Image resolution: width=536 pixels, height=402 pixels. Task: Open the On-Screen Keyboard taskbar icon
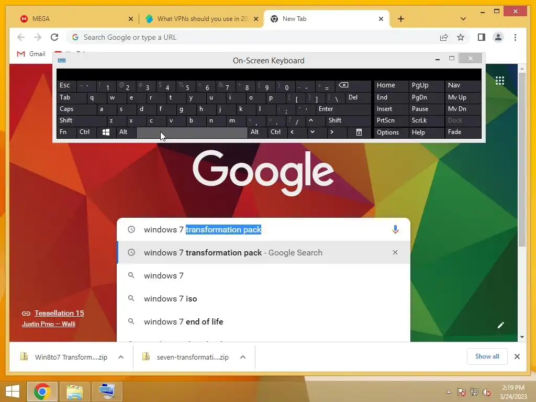point(107,392)
